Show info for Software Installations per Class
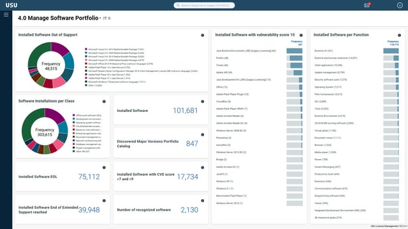This screenshot has width=408, height=229. [x=104, y=102]
